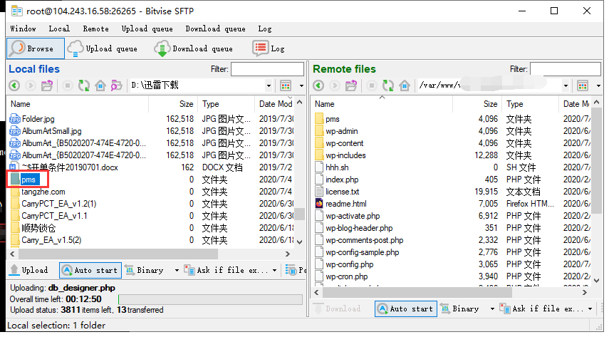The height and width of the screenshot is (337, 609).
Task: Go up one folder in remote pane
Action: tap(353, 85)
